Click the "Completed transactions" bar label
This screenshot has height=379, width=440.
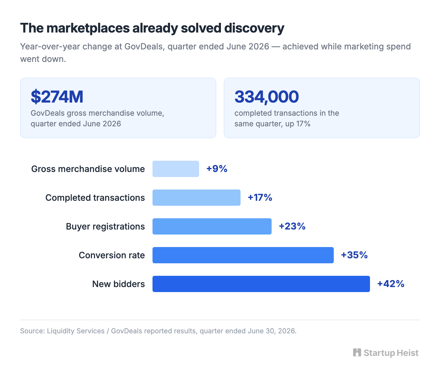tap(95, 198)
